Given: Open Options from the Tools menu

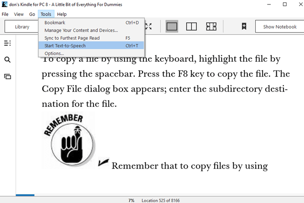Looking at the screenshot, I should pos(91,53).
